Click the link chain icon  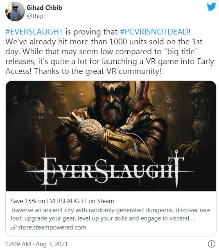14,227
